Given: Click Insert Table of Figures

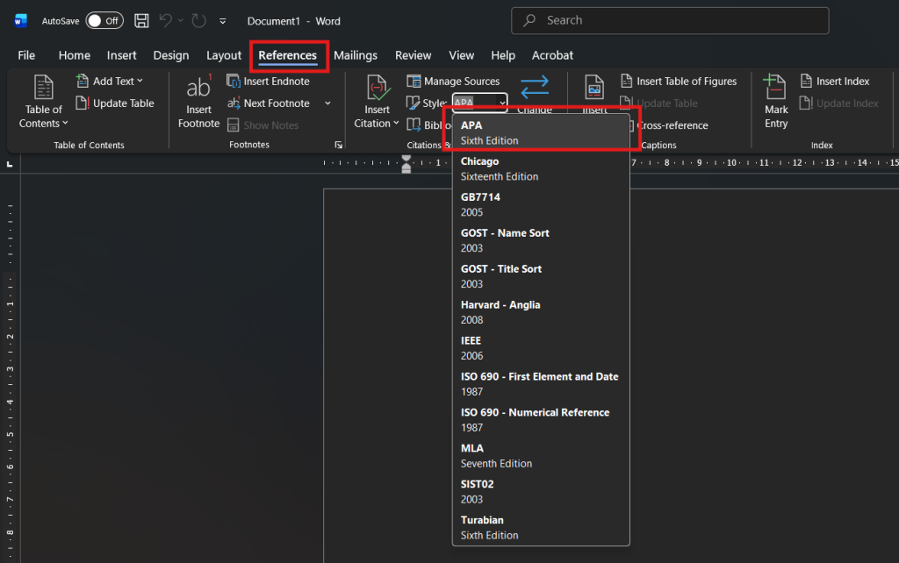Looking at the screenshot, I should pyautogui.click(x=679, y=82).
